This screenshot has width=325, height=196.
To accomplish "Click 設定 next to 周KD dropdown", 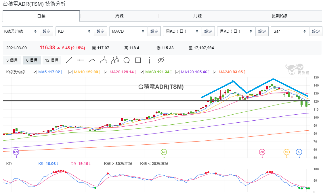I will tap(208, 31).
